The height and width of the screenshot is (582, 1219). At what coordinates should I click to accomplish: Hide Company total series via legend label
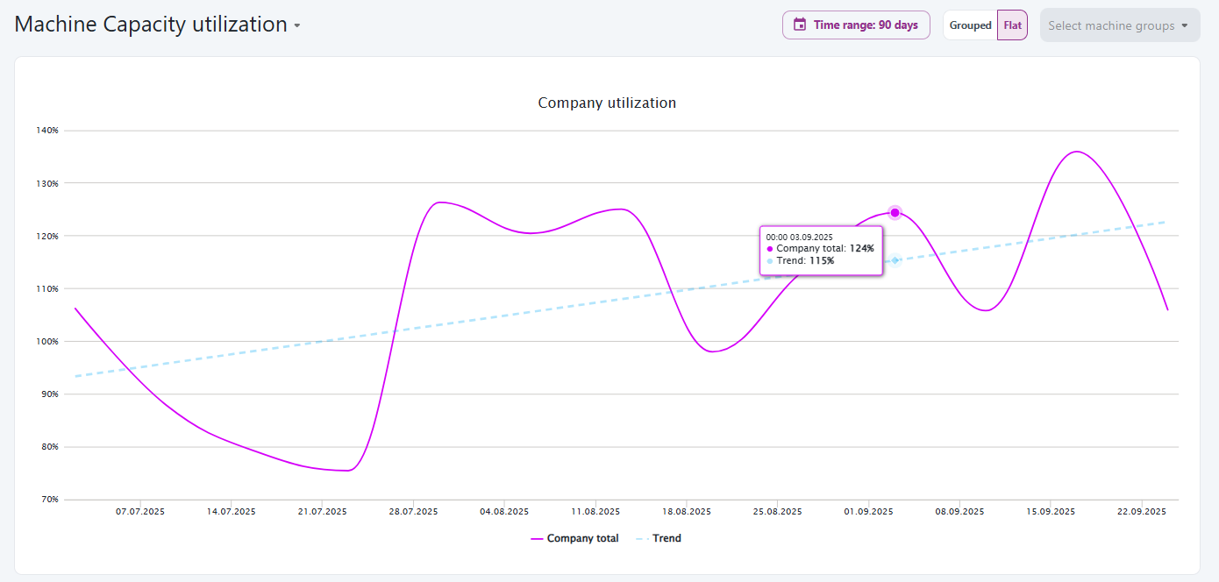[x=582, y=538]
